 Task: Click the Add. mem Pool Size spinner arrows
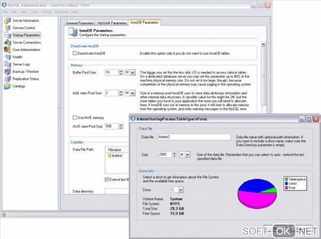tap(121, 93)
